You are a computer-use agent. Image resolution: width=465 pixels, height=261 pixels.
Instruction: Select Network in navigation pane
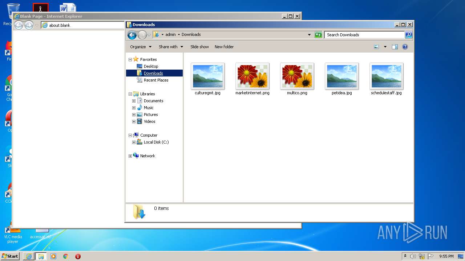pyautogui.click(x=147, y=156)
